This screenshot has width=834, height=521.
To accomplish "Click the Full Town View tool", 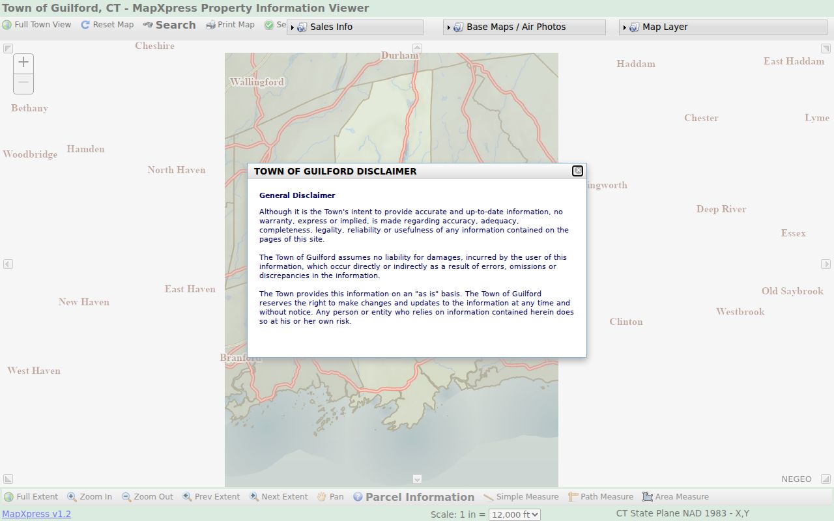I will pyautogui.click(x=36, y=25).
